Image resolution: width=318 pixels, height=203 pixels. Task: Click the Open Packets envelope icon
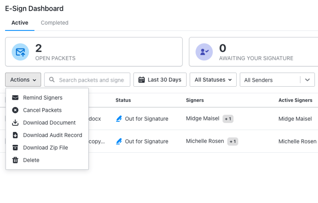click(x=20, y=52)
